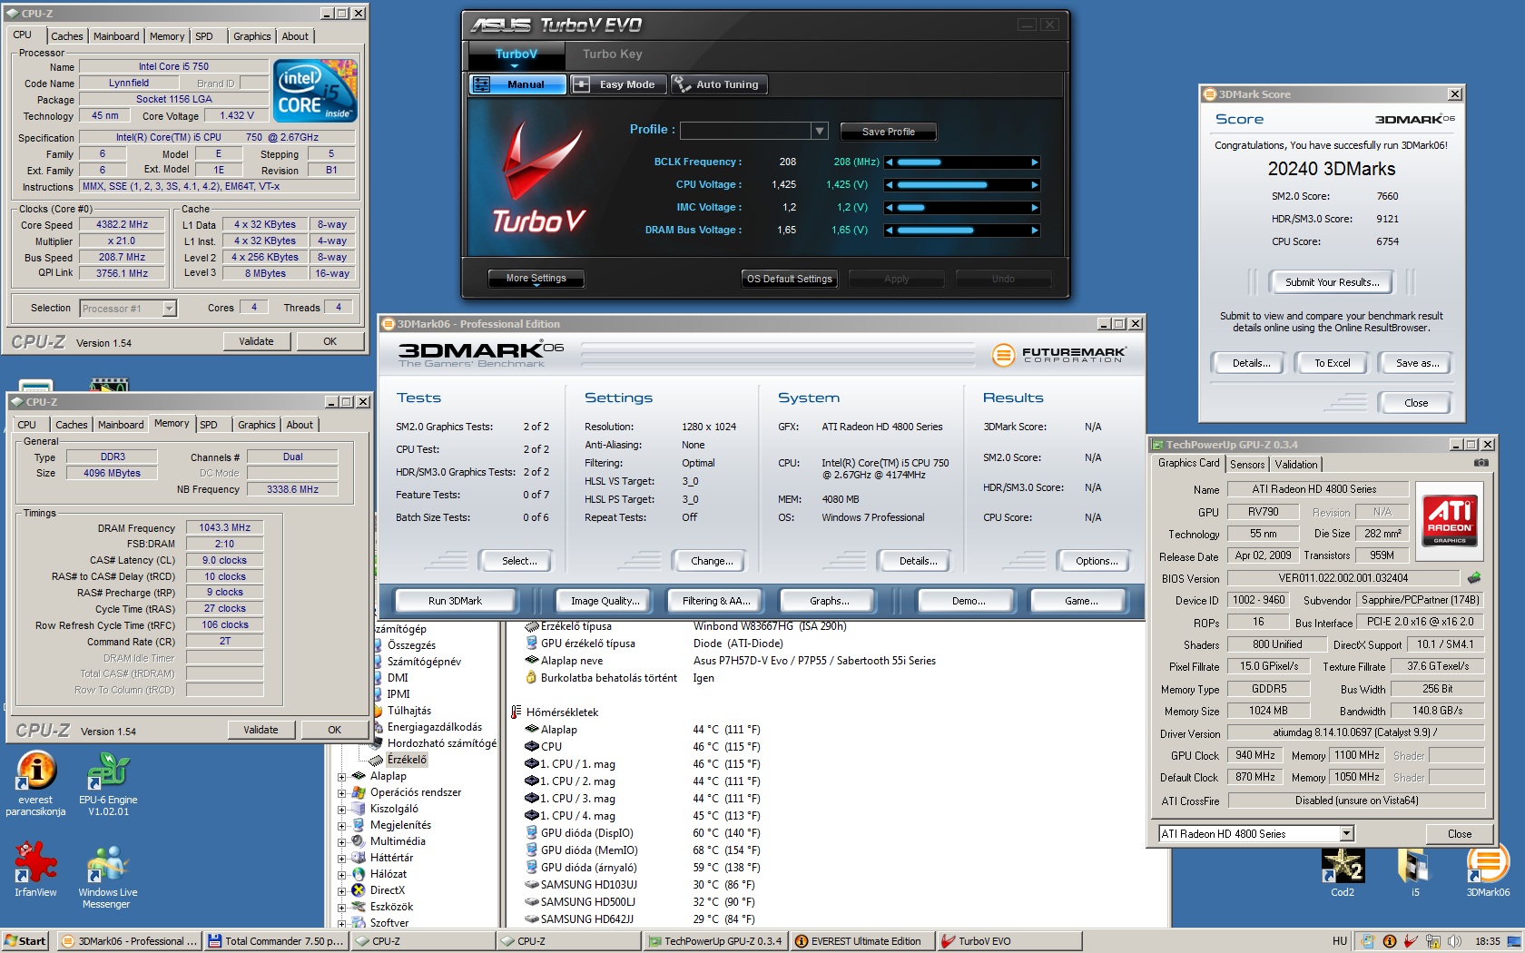Select Érzékelő item in Everest tree

coord(406,760)
